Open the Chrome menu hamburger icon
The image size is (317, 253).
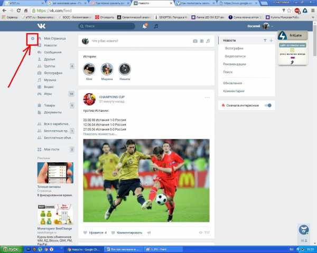tap(313, 11)
